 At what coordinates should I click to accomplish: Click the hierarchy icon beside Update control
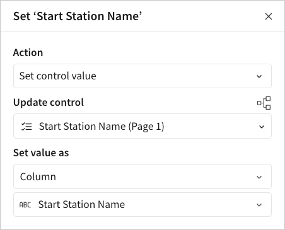tap(264, 103)
